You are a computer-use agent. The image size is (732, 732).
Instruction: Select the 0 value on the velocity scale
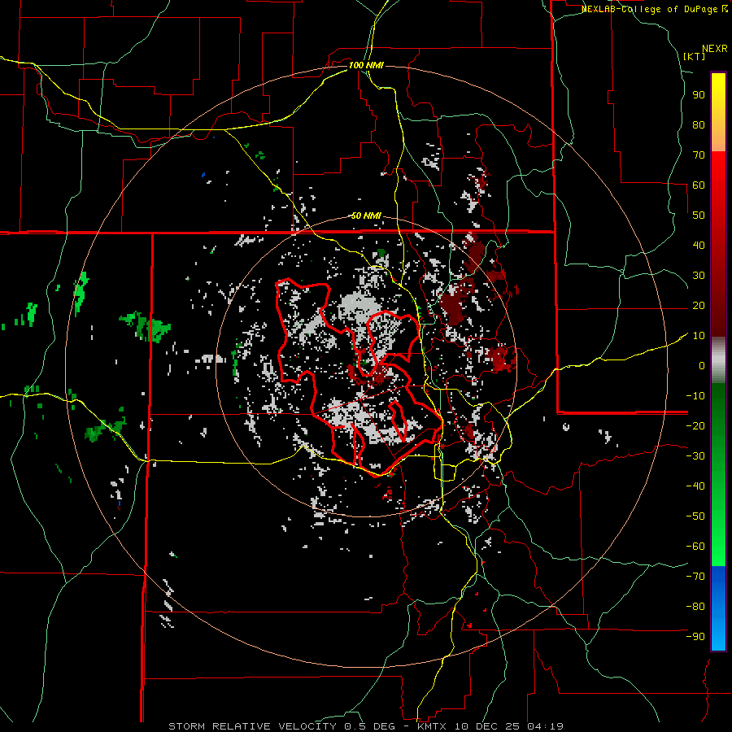(702, 366)
